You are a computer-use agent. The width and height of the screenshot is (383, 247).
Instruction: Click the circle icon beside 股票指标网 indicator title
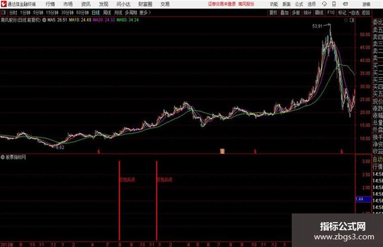(x=3, y=157)
